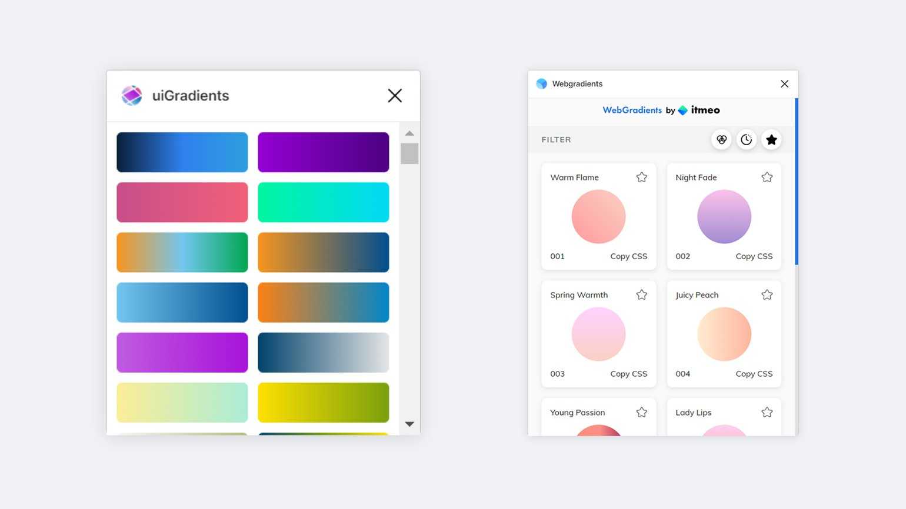This screenshot has width=906, height=509.
Task: Copy CSS for the Warm Flame gradient
Action: pyautogui.click(x=628, y=256)
